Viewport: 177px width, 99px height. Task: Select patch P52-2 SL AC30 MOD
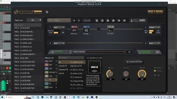[28, 81]
